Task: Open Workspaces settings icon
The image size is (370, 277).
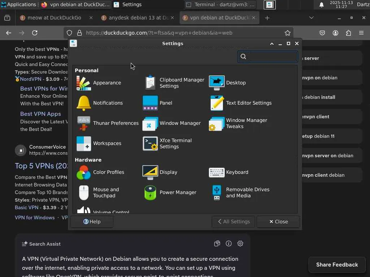Action: (x=83, y=144)
